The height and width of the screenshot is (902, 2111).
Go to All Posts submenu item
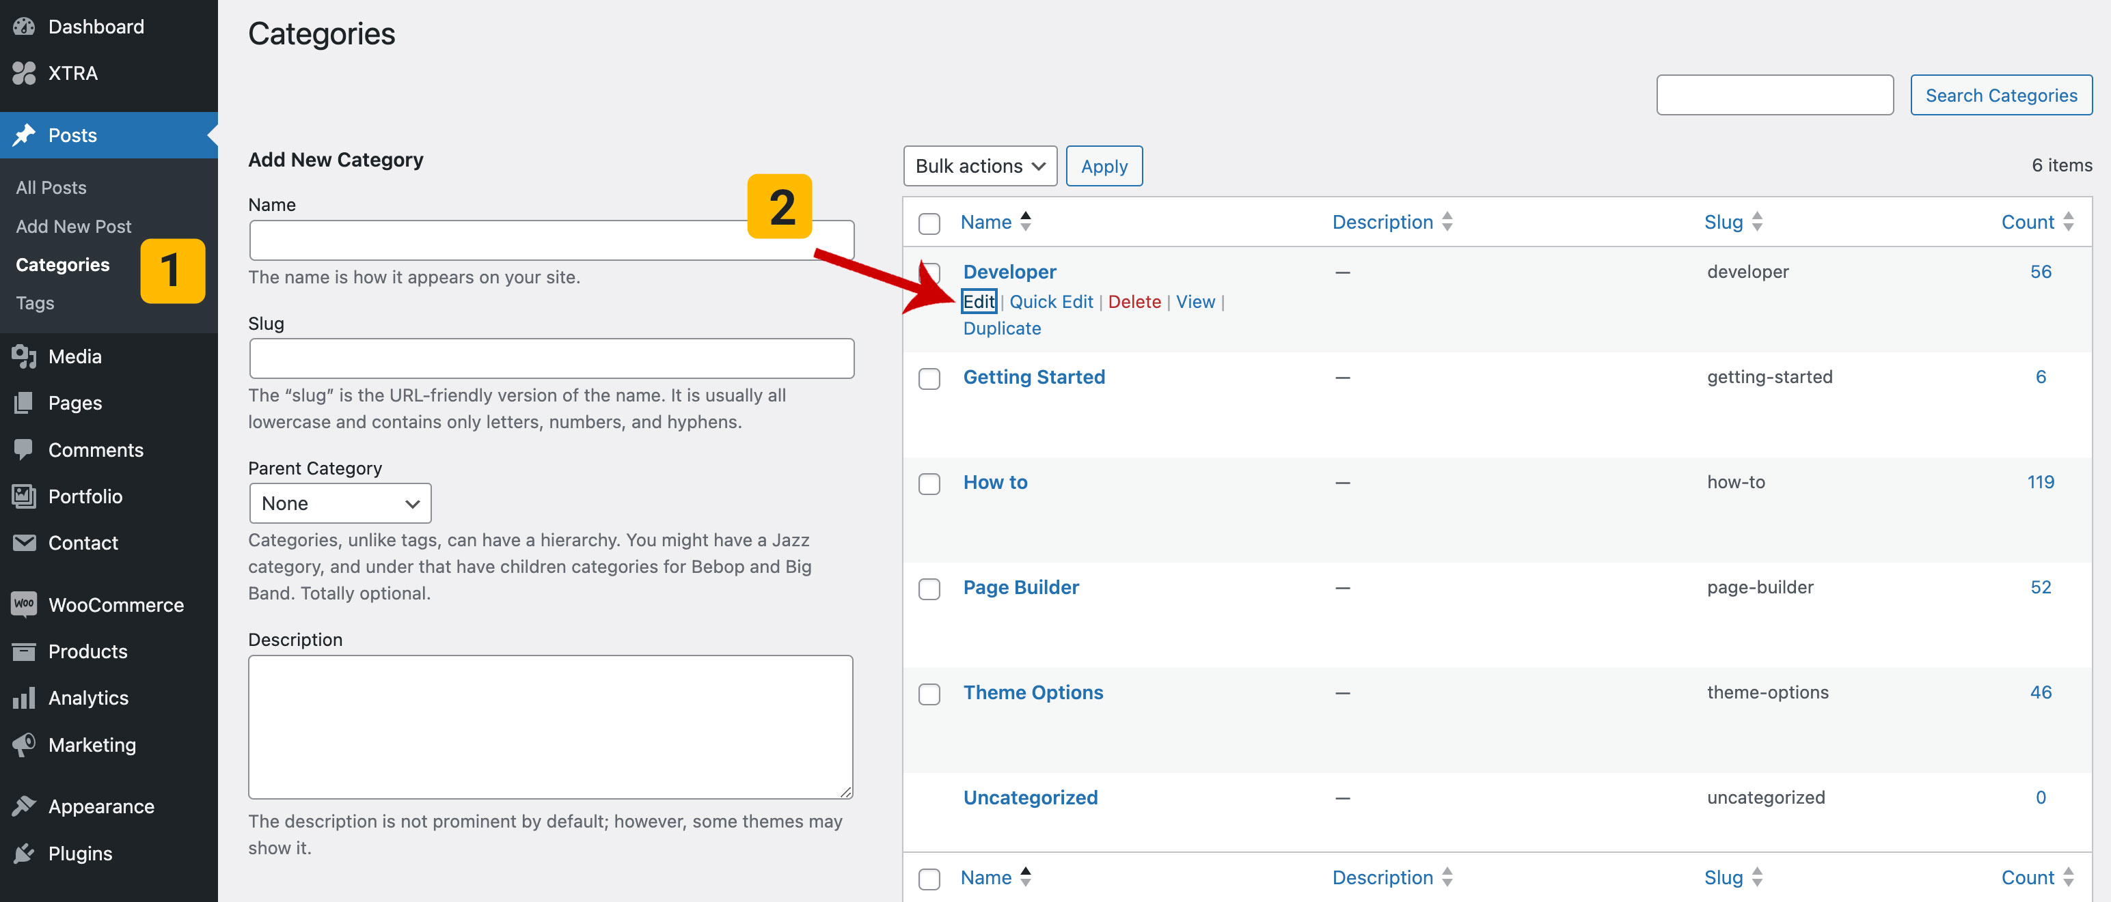click(x=51, y=188)
